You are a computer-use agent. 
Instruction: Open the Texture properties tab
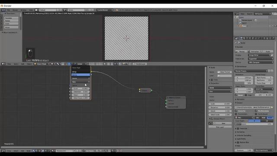267,38
